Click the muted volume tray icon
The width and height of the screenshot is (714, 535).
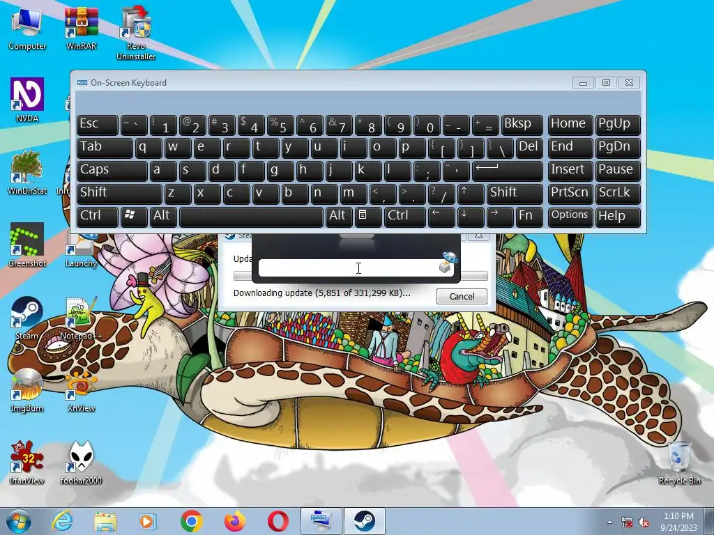pyautogui.click(x=644, y=522)
